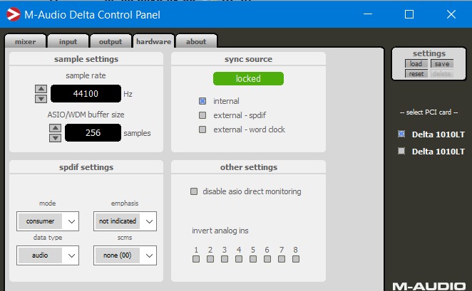Select external - spdif sync source

pyautogui.click(x=202, y=115)
